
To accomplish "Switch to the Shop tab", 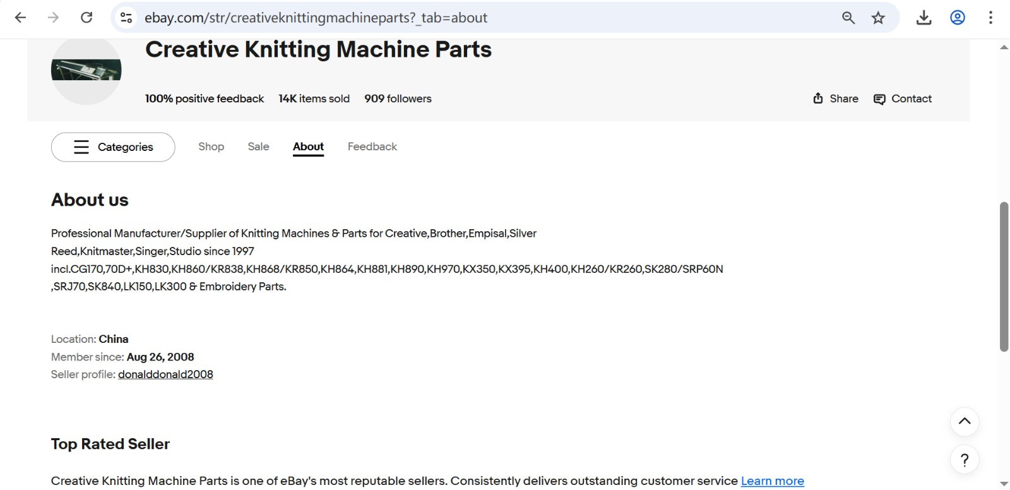I will click(211, 146).
